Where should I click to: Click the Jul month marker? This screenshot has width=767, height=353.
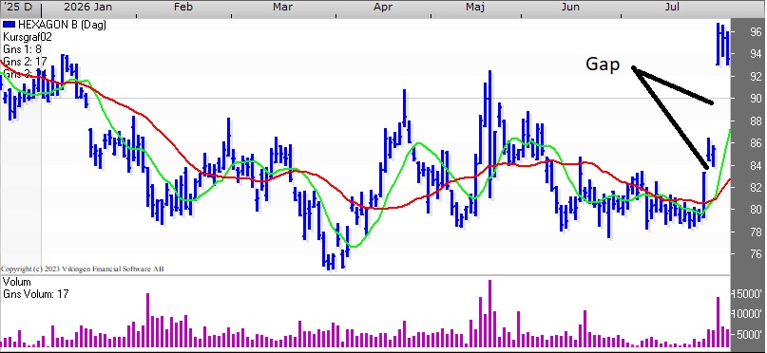(x=673, y=7)
